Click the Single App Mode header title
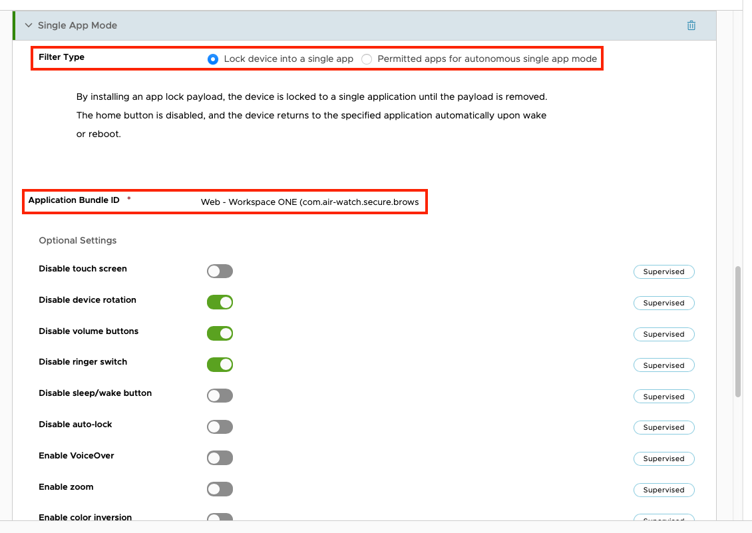Viewport: 752px width, 533px height. [x=77, y=25]
